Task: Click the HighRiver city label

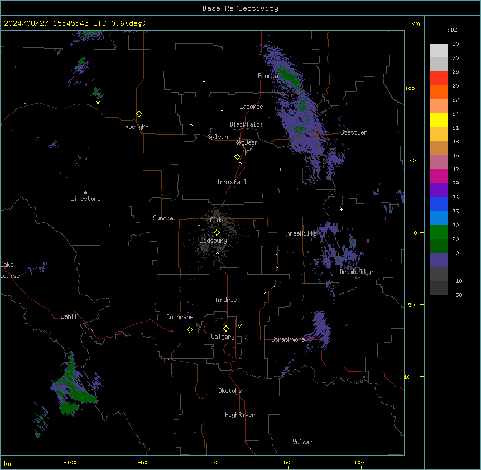Action: [240, 415]
